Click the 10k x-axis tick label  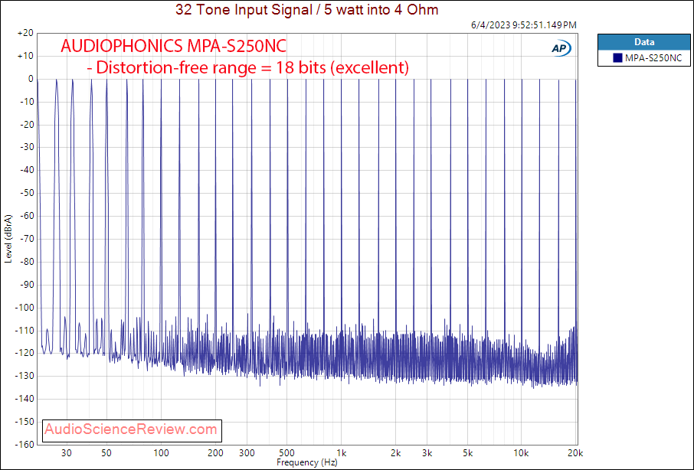(522, 453)
